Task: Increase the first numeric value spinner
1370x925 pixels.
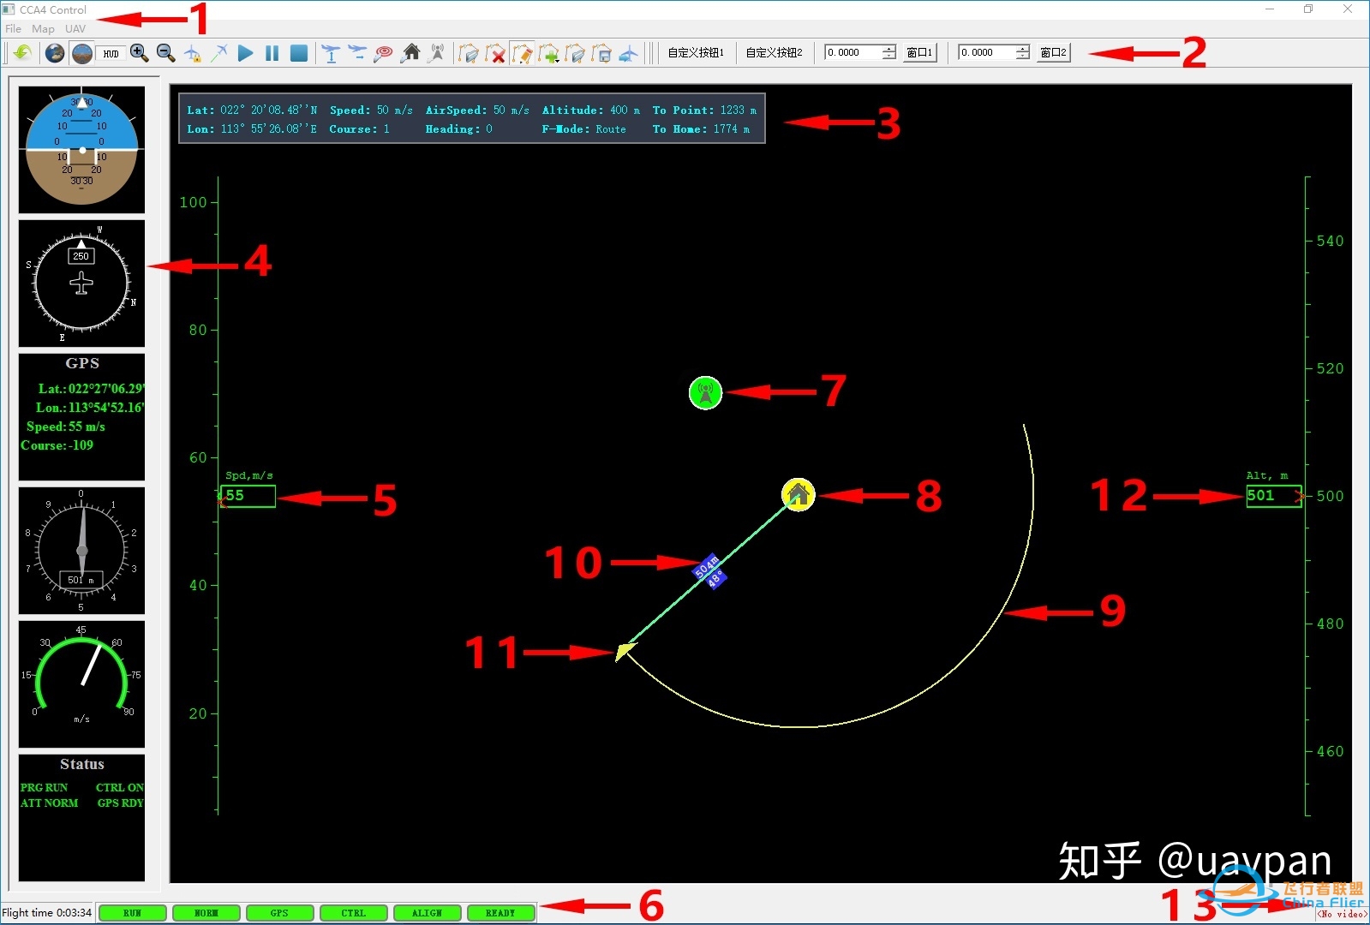Action: click(889, 49)
